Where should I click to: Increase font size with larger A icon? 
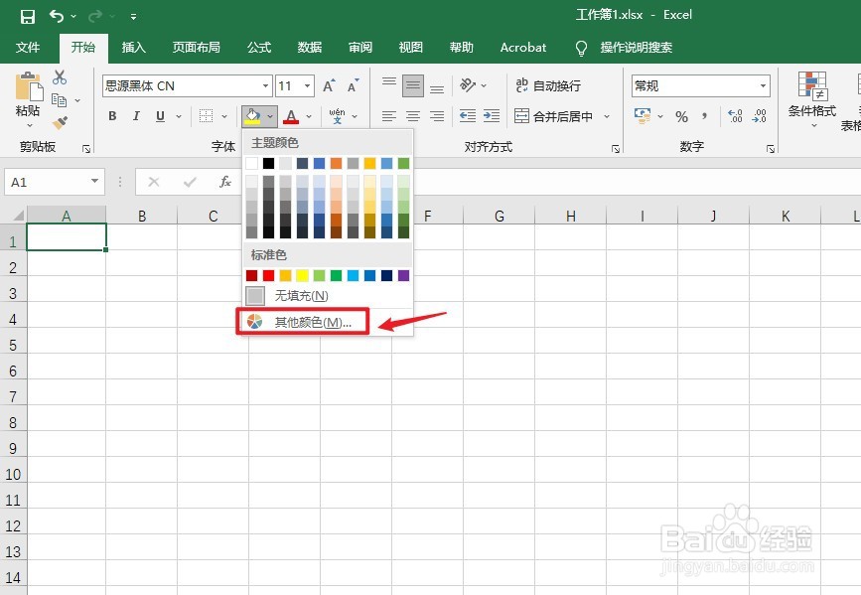[x=329, y=85]
